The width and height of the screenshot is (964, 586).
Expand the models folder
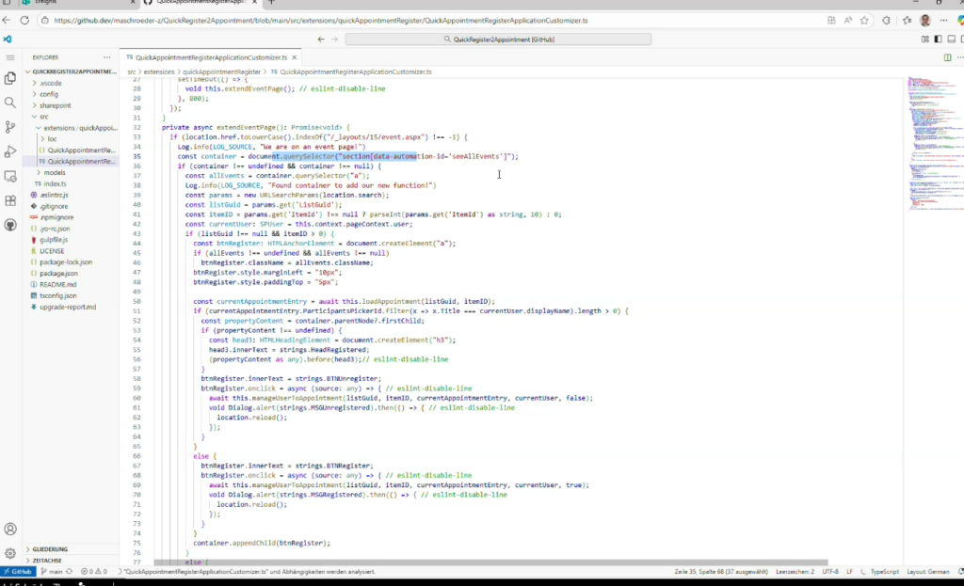click(x=54, y=172)
